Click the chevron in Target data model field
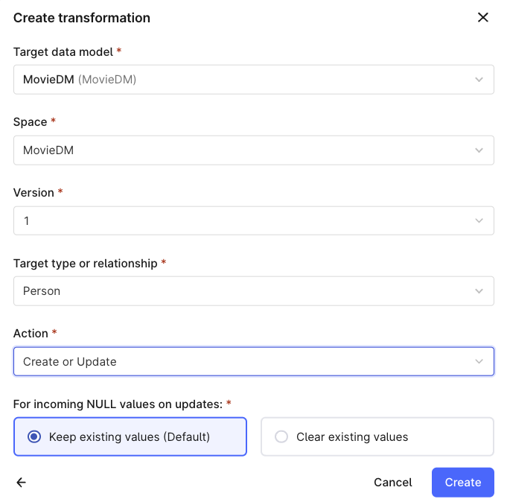Viewport: 507px width, 499px height. pyautogui.click(x=479, y=80)
